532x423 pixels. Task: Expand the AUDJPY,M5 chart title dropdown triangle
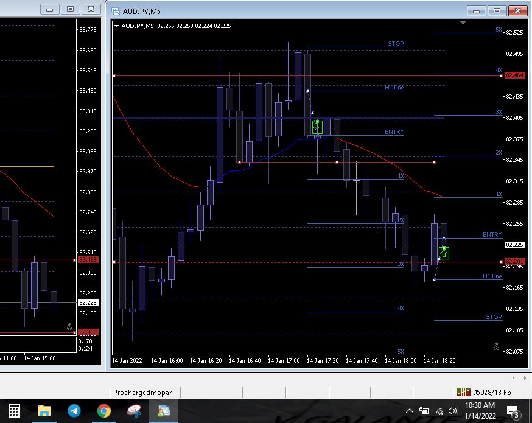click(116, 26)
